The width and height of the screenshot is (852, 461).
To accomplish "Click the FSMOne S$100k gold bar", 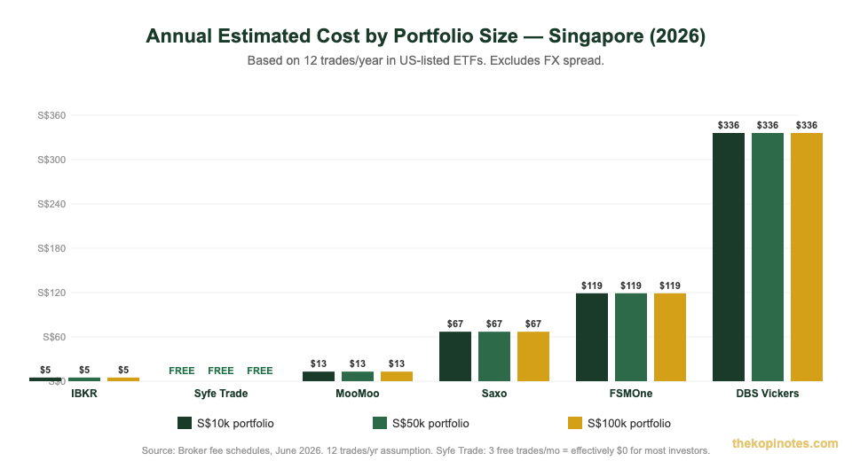I will [670, 337].
